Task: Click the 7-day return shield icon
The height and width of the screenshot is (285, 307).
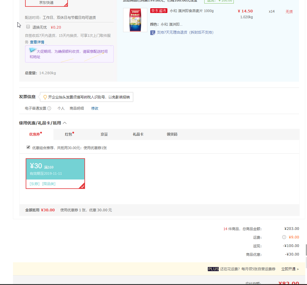Action: pos(153,33)
